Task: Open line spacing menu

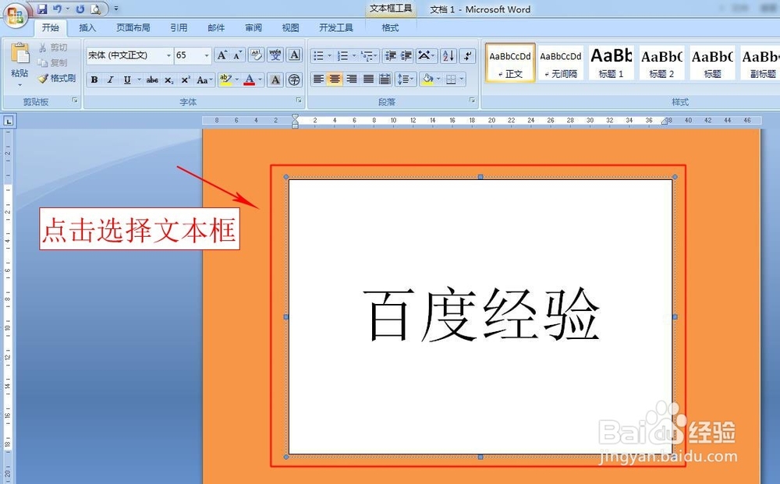Action: 406,79
